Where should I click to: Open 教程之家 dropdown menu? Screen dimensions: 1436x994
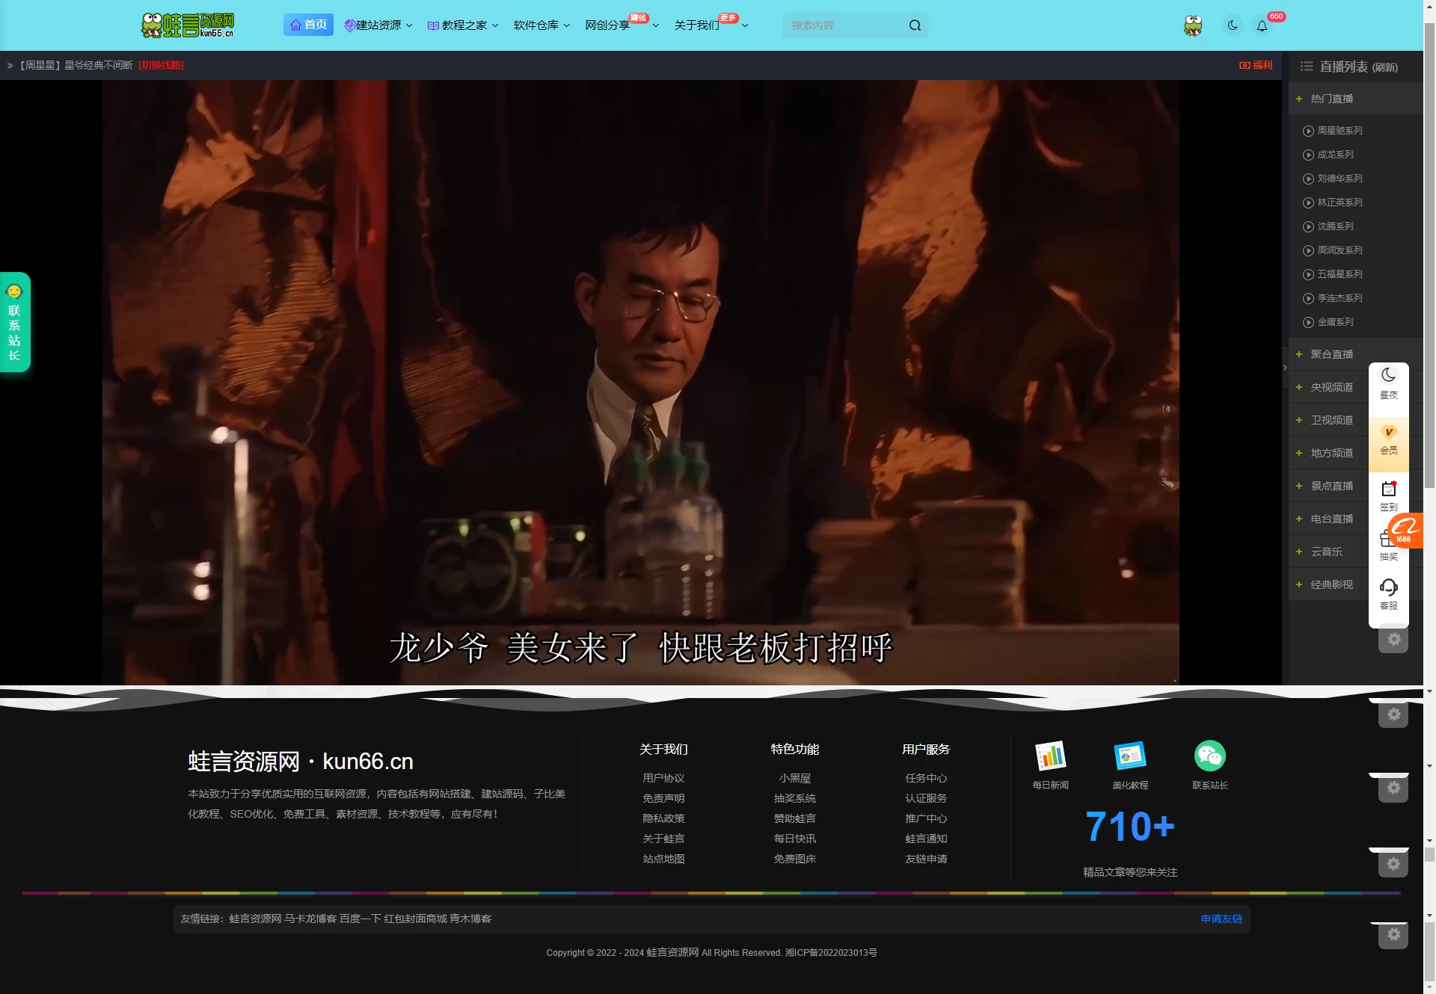pyautogui.click(x=463, y=25)
